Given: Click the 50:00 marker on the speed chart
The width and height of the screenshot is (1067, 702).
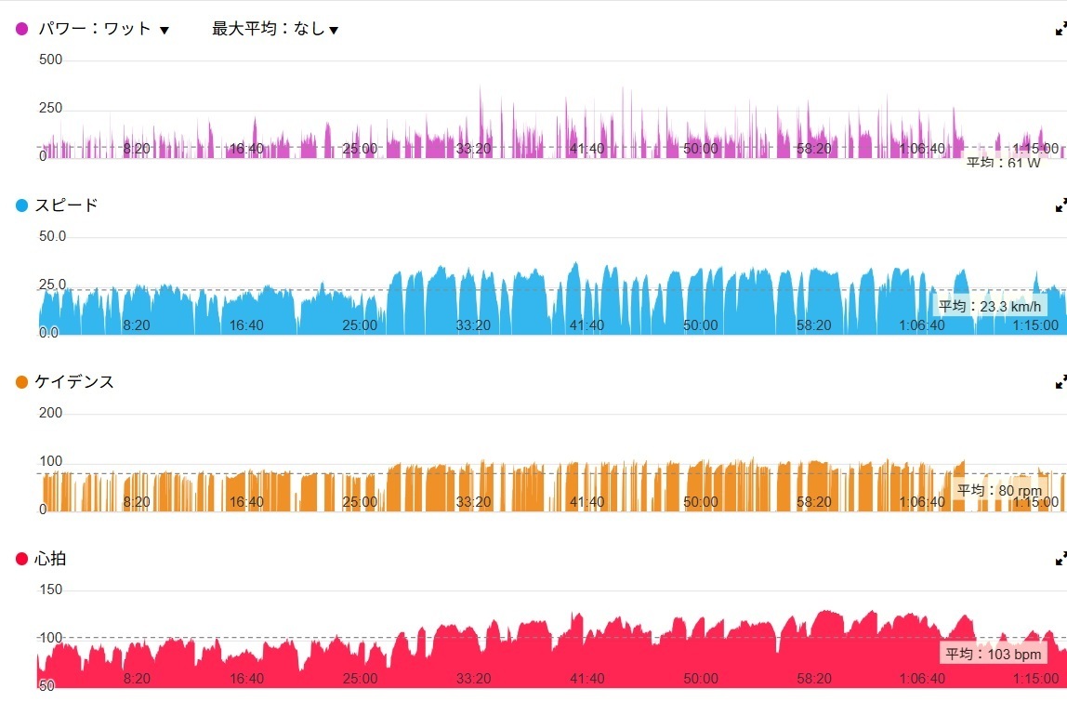Looking at the screenshot, I should (x=700, y=325).
